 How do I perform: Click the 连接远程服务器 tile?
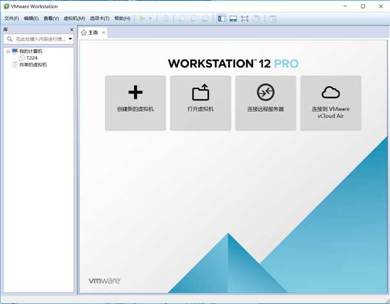pos(266,103)
